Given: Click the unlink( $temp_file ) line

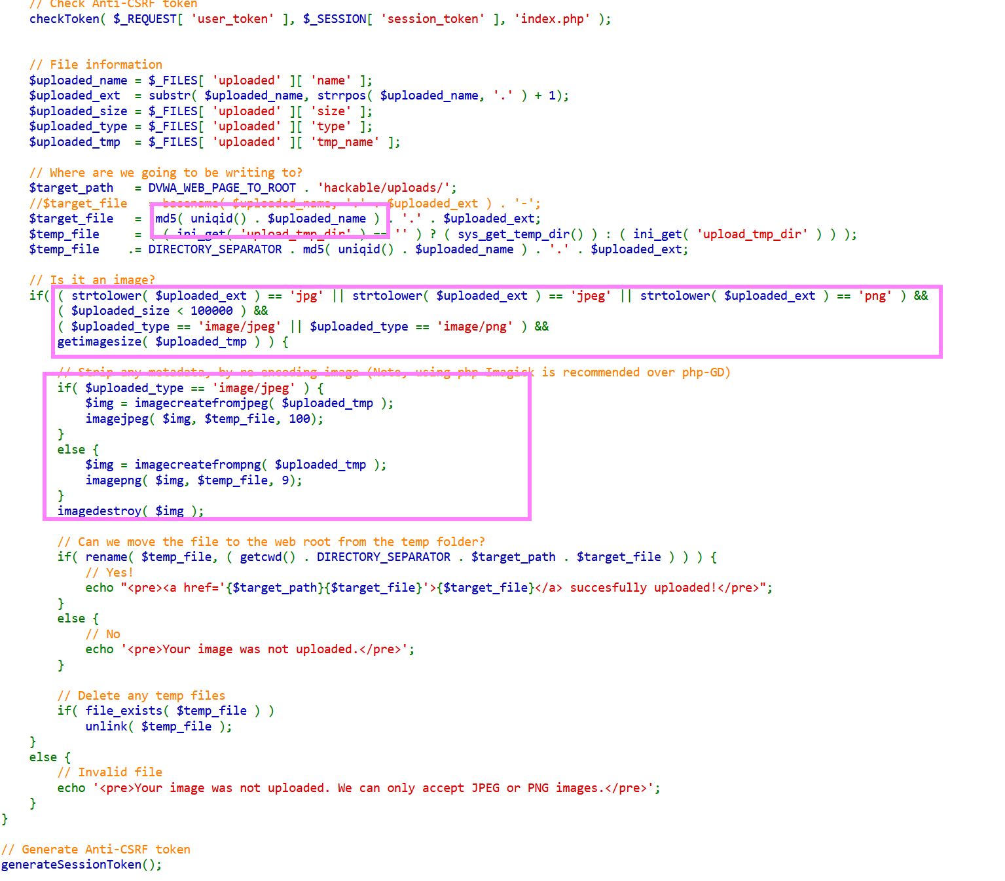Looking at the screenshot, I should pos(159,727).
